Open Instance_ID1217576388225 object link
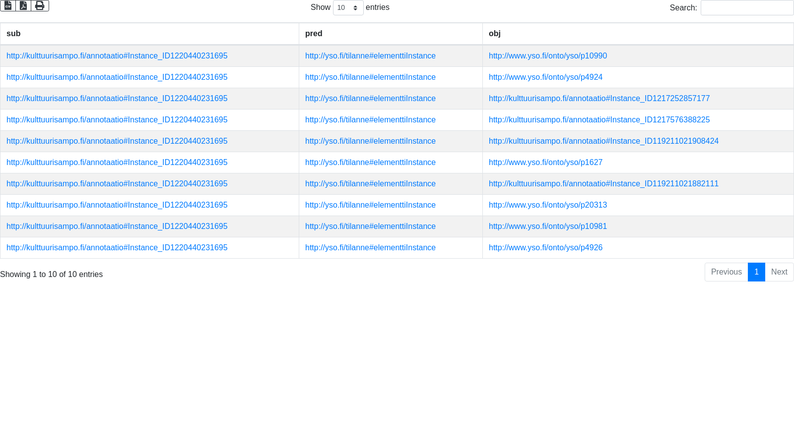 pos(599,120)
